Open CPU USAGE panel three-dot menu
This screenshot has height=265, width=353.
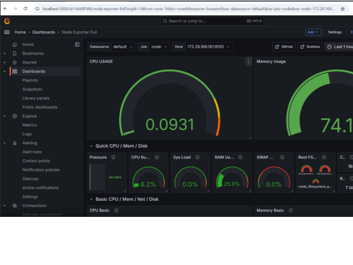(x=248, y=61)
